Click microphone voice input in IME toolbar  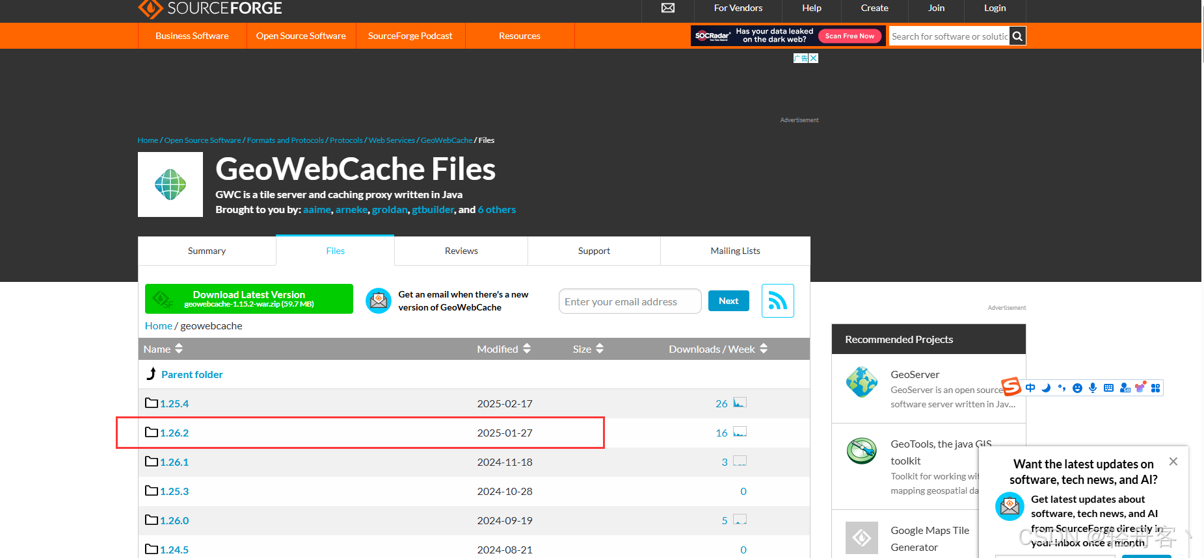[1093, 388]
